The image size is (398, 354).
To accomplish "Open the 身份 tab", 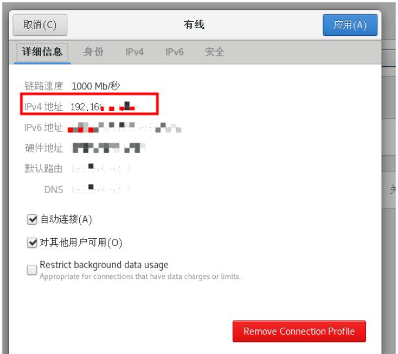I will pyautogui.click(x=93, y=52).
